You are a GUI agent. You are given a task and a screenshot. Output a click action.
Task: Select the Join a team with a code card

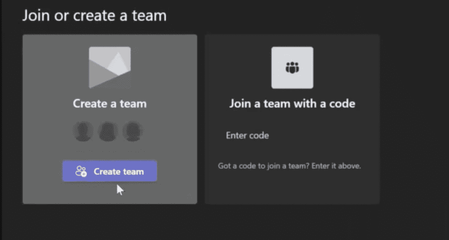[292, 119]
